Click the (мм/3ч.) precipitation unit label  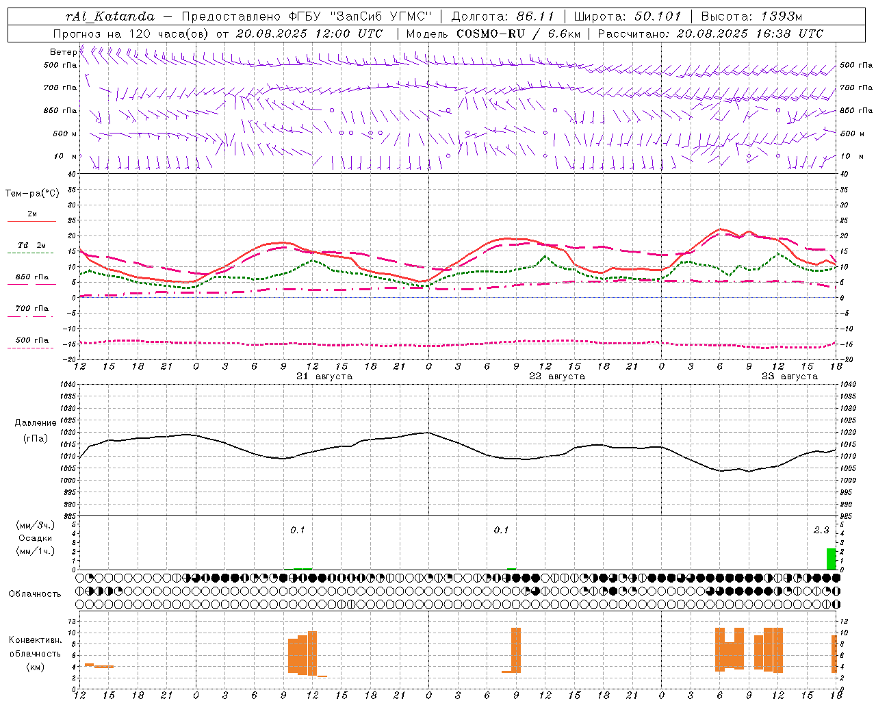[36, 526]
